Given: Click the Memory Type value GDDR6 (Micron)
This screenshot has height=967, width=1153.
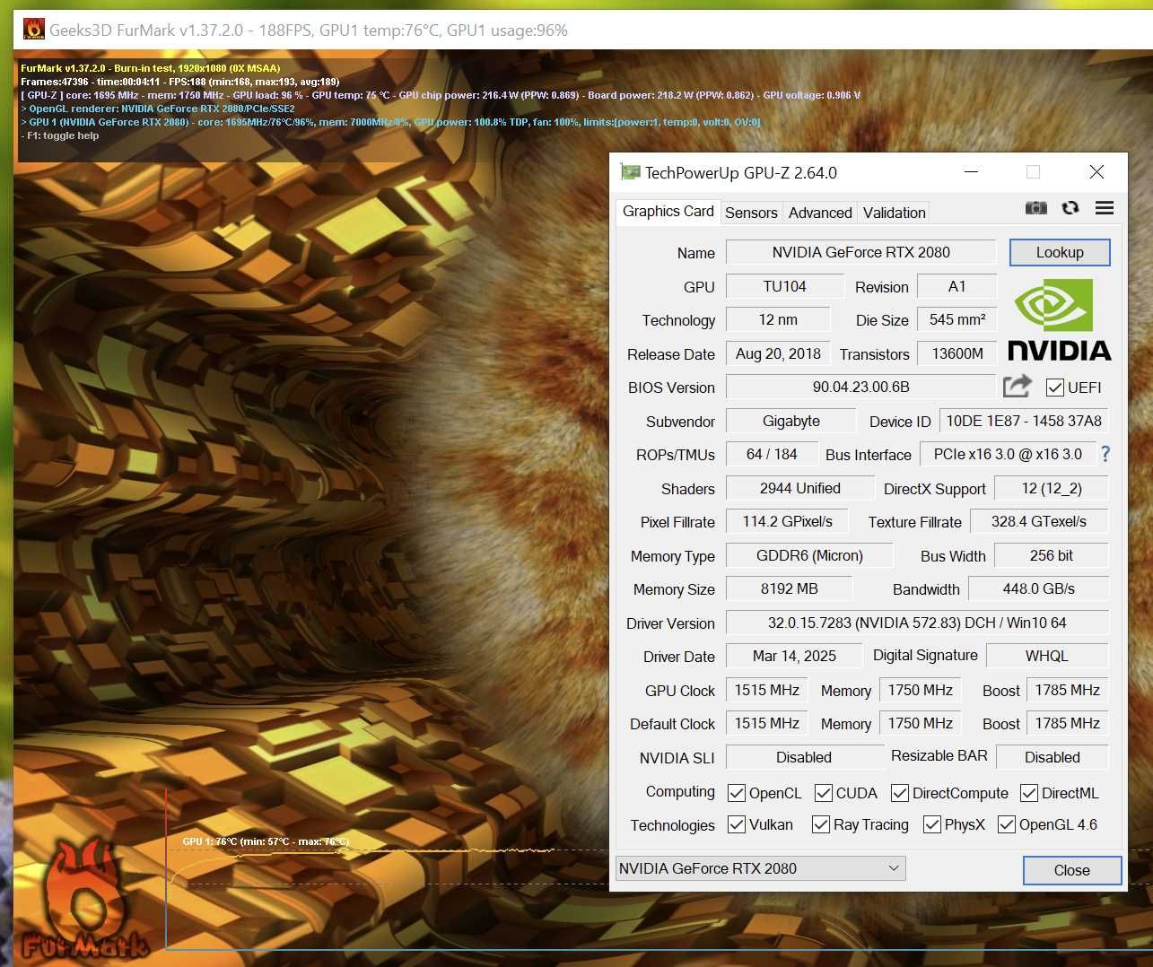Looking at the screenshot, I should [x=809, y=555].
